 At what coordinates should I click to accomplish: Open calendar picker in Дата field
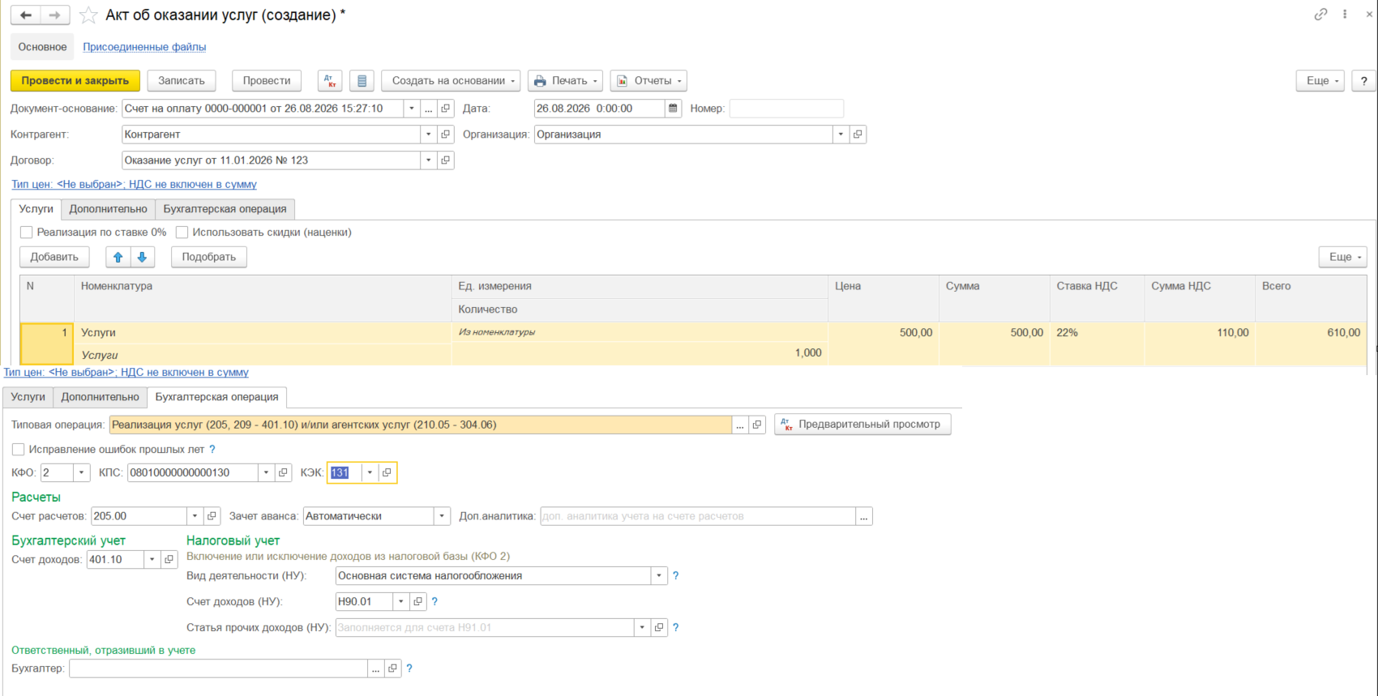click(673, 109)
